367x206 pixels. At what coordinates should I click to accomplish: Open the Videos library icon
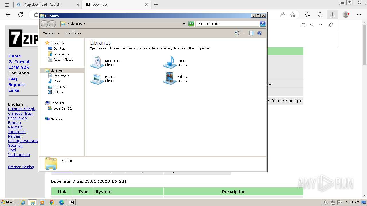click(x=170, y=78)
